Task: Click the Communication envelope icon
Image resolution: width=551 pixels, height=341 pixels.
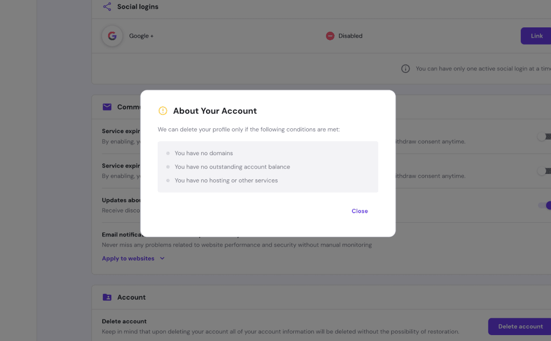Action: click(x=107, y=107)
